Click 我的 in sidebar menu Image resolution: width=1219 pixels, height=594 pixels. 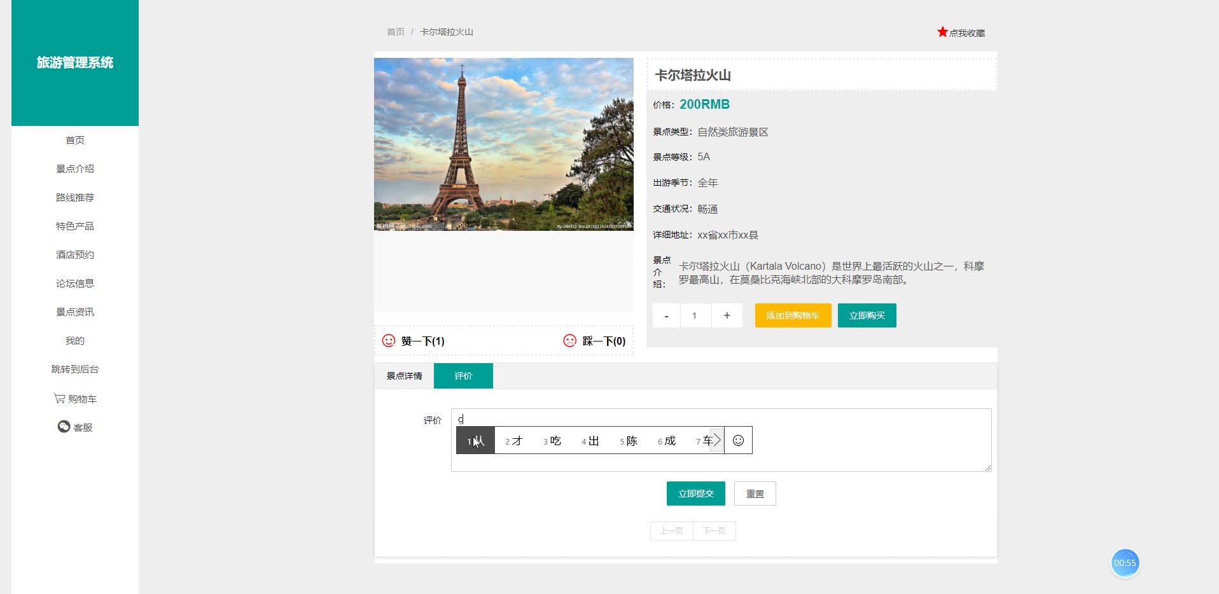tap(75, 340)
